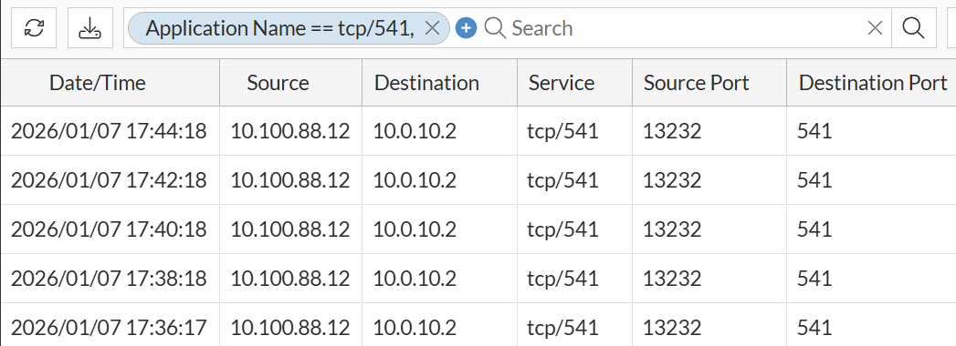
Task: Remove the Application Name filter chip
Action: point(432,28)
